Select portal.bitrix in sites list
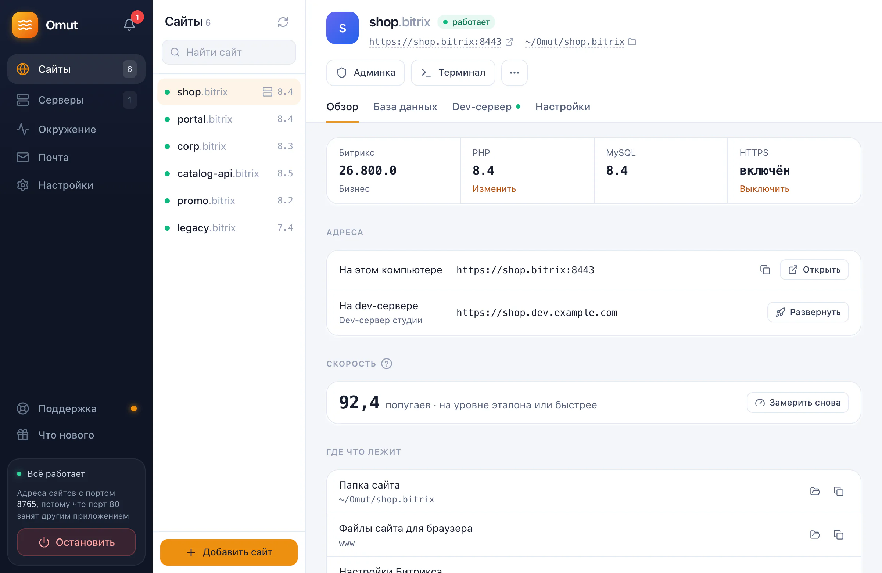The height and width of the screenshot is (573, 882). coord(229,119)
